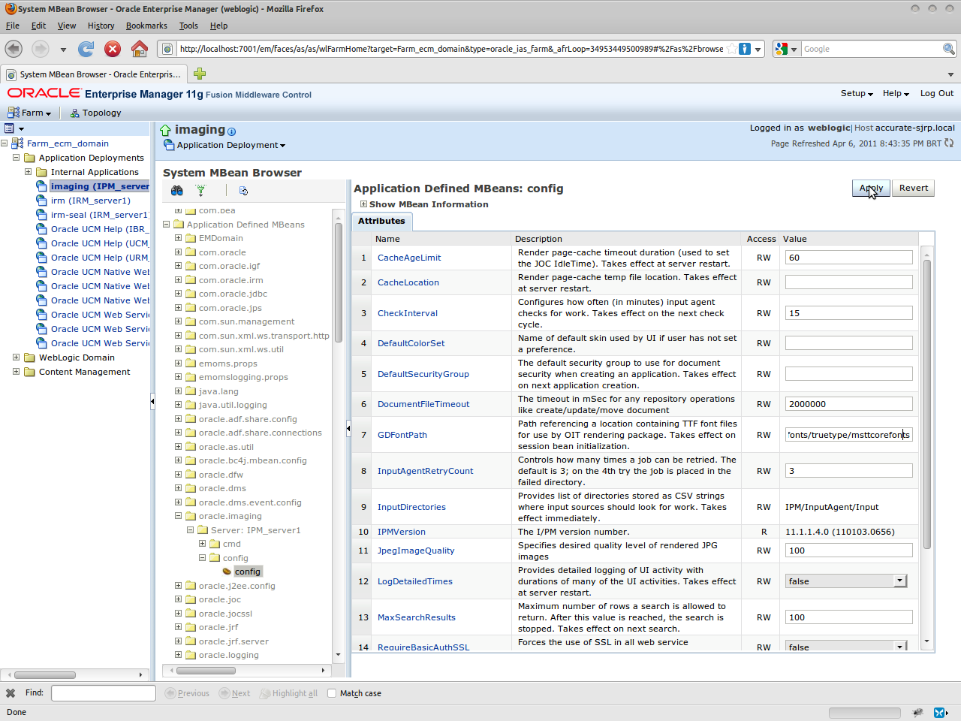This screenshot has height=721, width=961.
Task: Click the binoculars Find icon in MBean Browser
Action: point(176,191)
